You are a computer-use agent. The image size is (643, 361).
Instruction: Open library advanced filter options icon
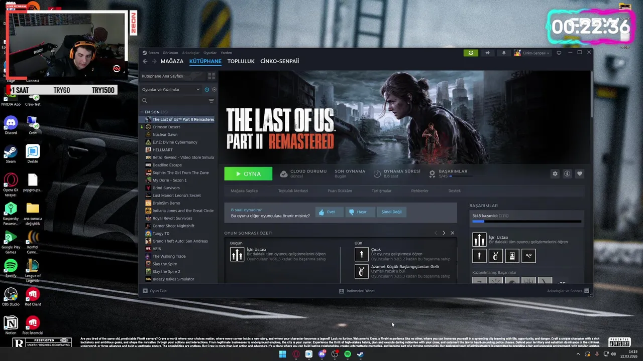pyautogui.click(x=211, y=101)
